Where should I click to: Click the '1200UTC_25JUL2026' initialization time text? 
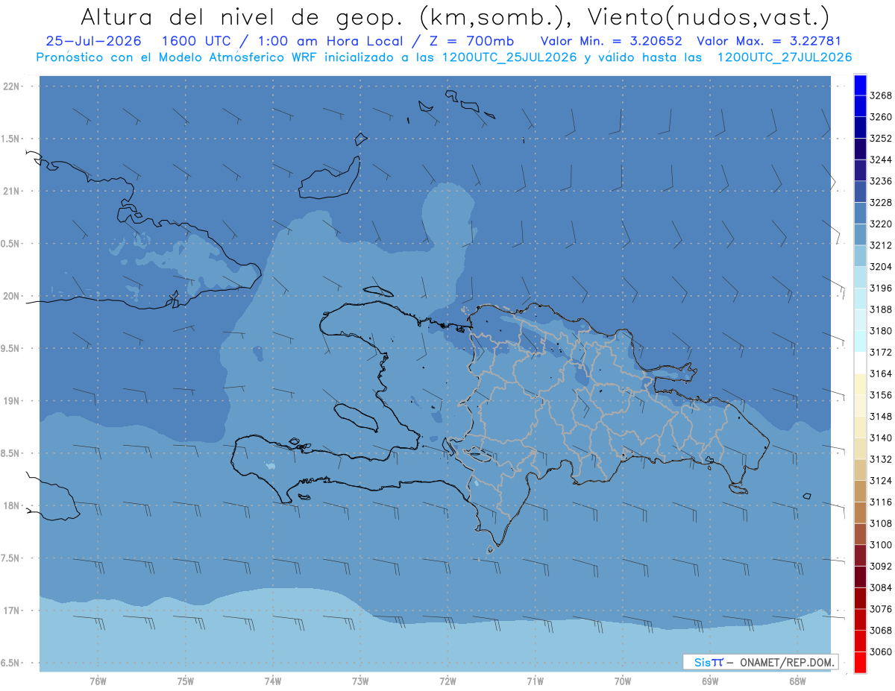pyautogui.click(x=509, y=57)
